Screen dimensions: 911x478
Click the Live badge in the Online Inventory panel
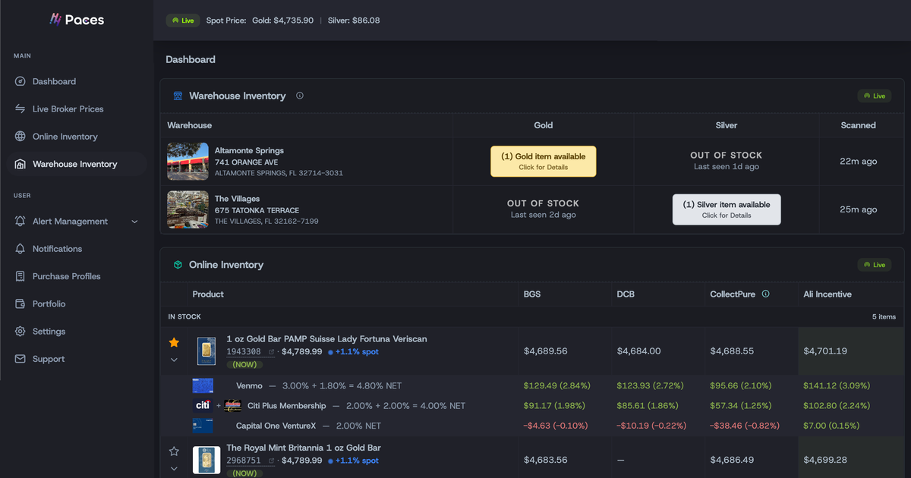tap(875, 265)
